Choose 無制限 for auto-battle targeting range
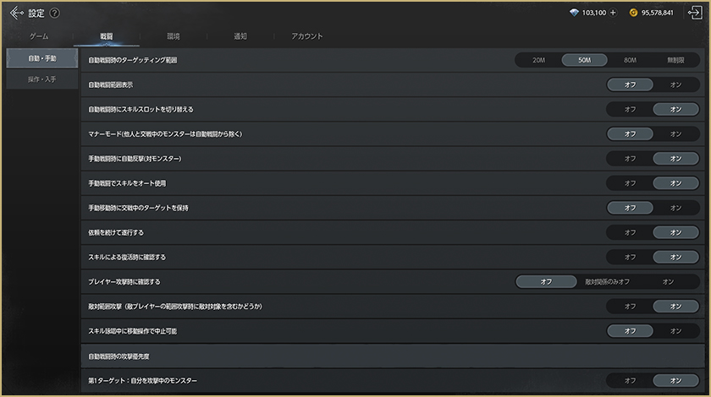711x397 pixels. click(x=675, y=61)
